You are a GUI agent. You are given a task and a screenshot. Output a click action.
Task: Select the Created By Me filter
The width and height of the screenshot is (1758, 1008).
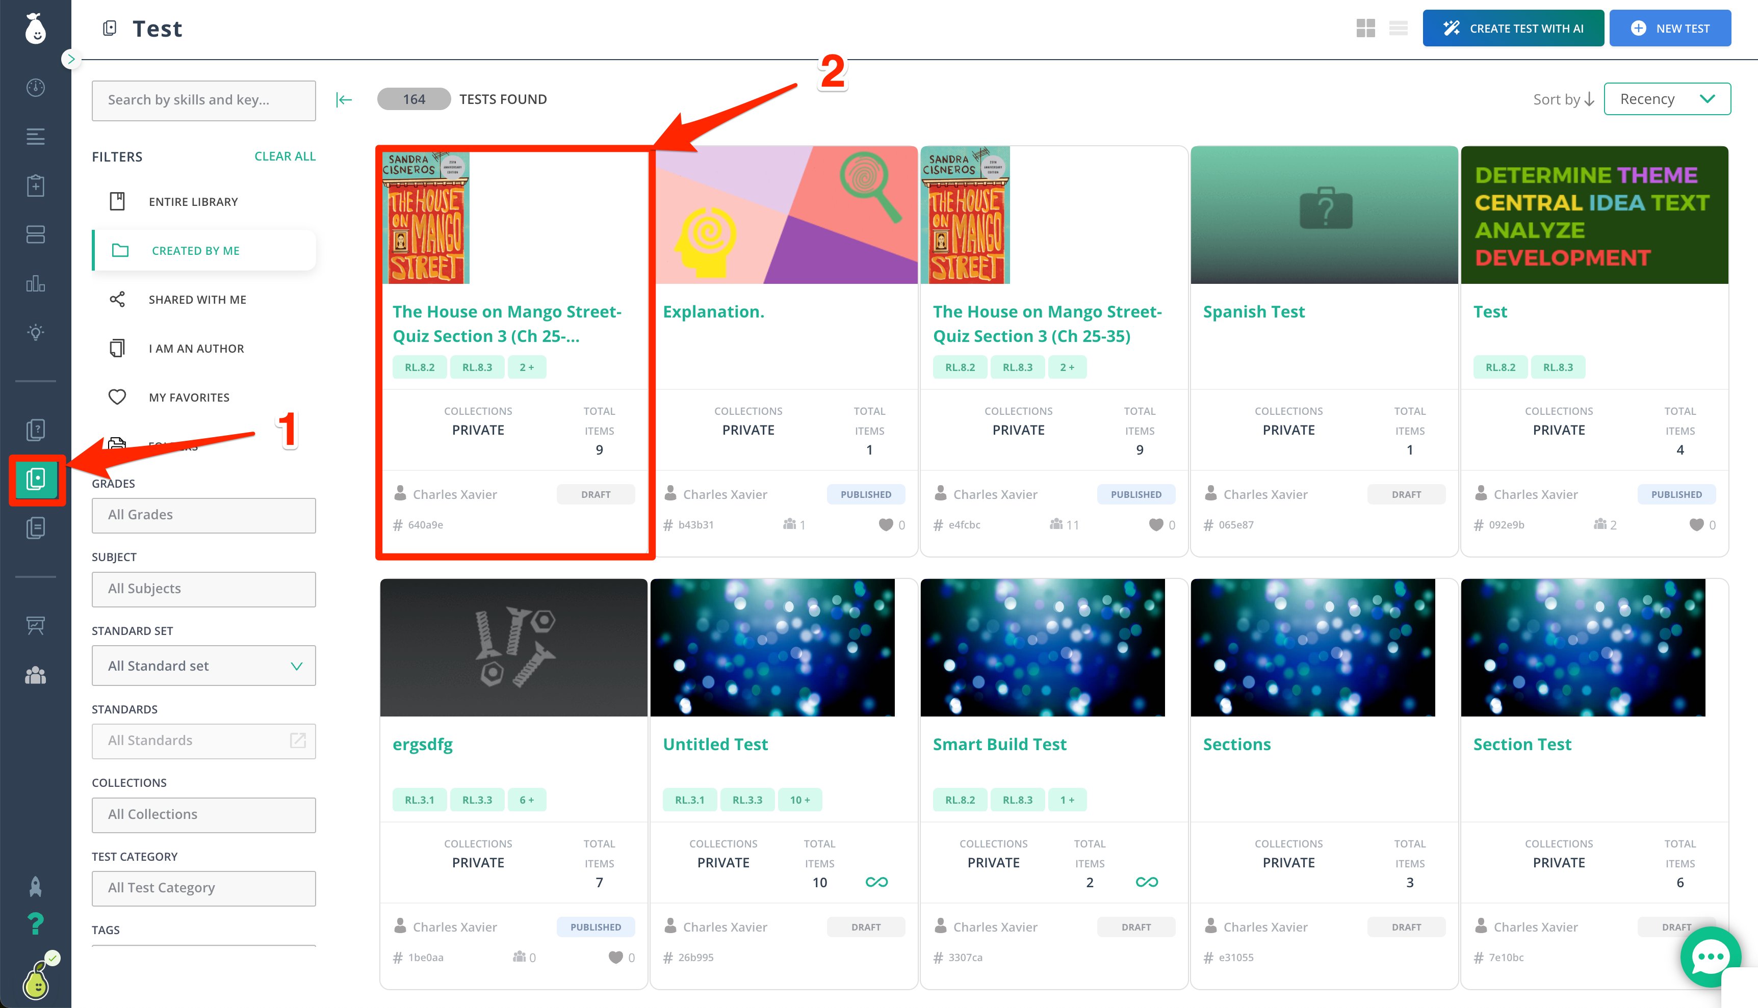(203, 251)
